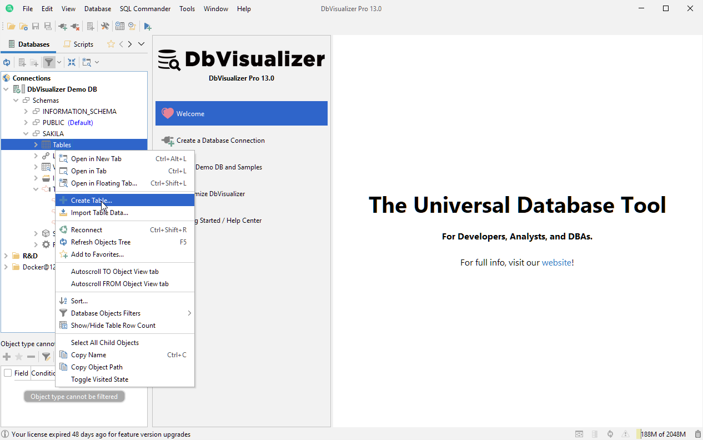Viewport: 703px width, 440px height.
Task: Click Create a Database Connection
Action: coord(242,141)
